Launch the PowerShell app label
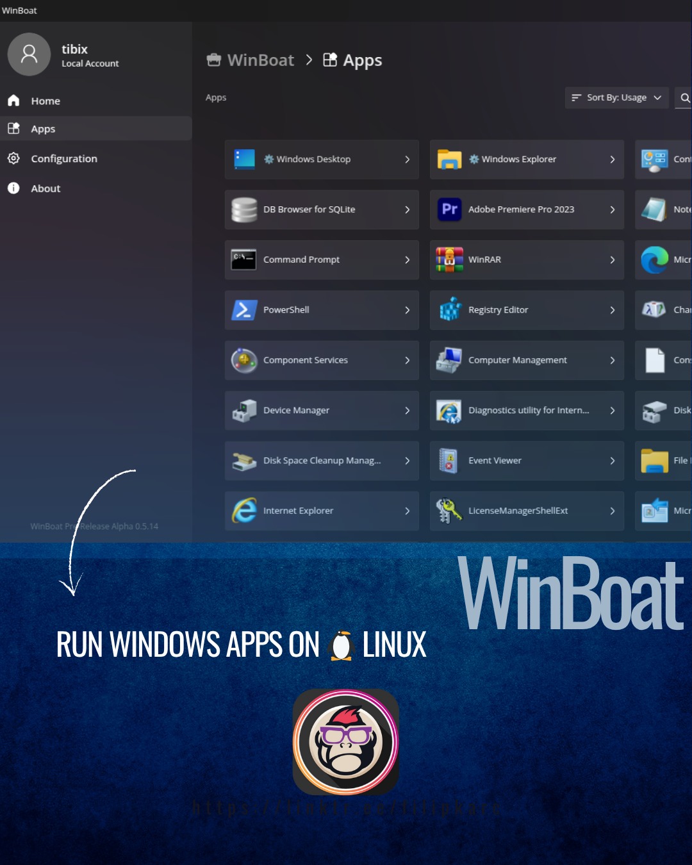Screen dimensions: 692x865 pos(286,309)
